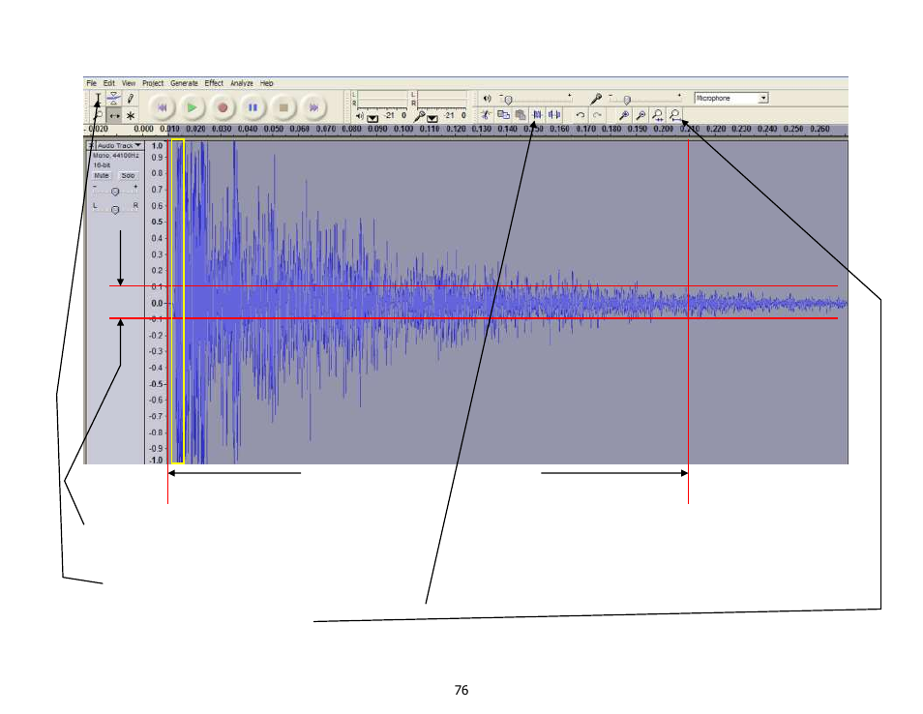The height and width of the screenshot is (714, 923).
Task: Open the Help menu
Action: pos(267,83)
